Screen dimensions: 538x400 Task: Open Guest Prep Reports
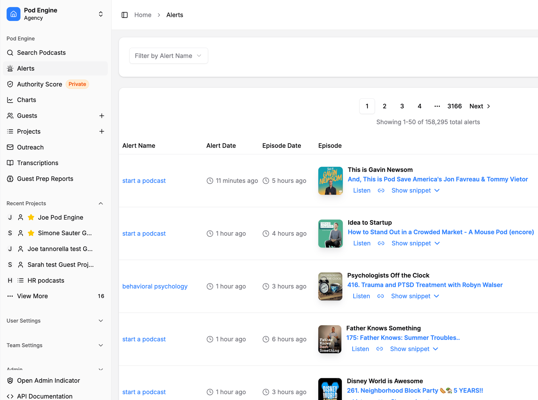pyautogui.click(x=55, y=179)
